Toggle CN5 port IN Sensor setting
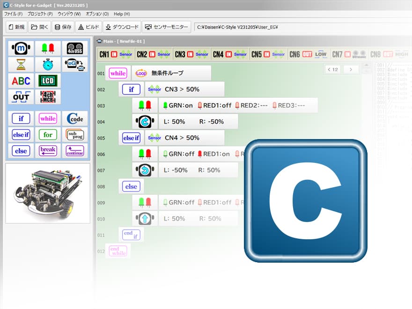The image size is (412, 309). (x=268, y=54)
